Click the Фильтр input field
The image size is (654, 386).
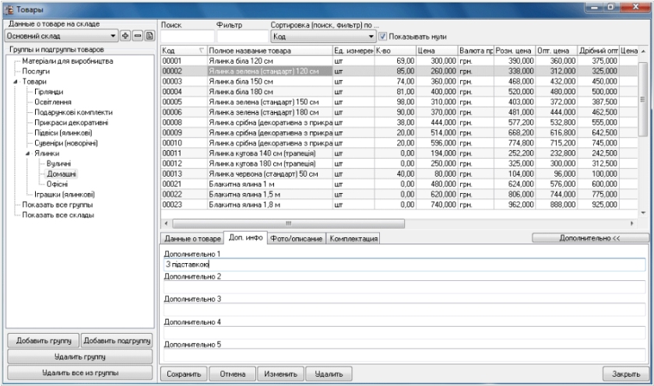point(243,37)
